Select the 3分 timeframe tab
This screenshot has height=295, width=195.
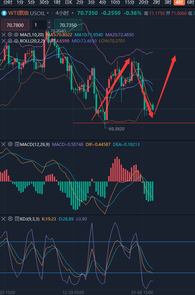[x=91, y=2]
